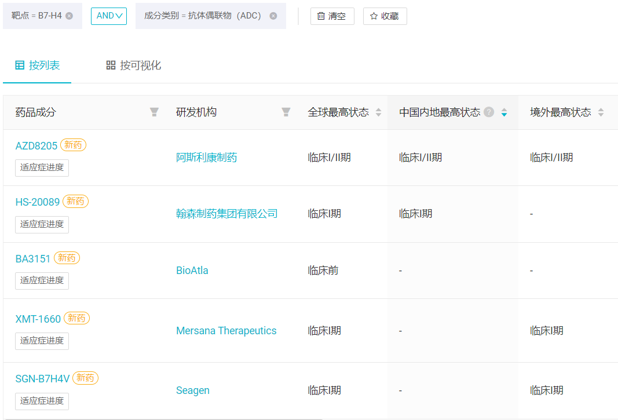
Task: Select 临床I/II期 China status for AZD8205
Action: click(420, 158)
